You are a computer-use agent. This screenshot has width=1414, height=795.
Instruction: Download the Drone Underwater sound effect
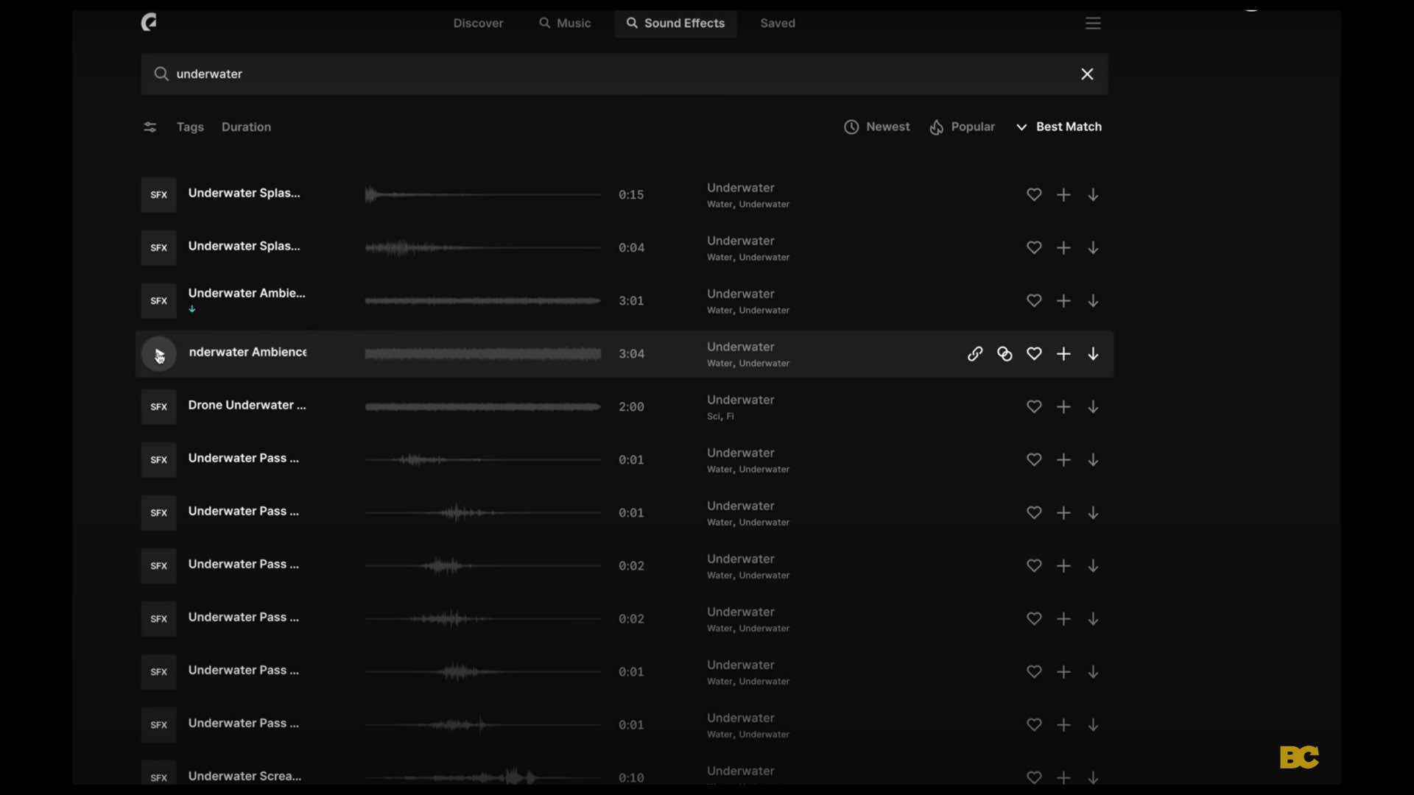(x=1093, y=407)
